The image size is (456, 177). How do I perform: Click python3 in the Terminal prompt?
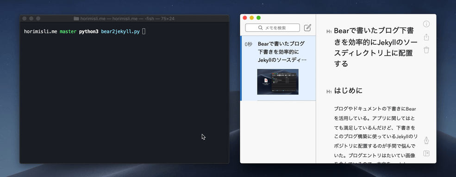click(x=89, y=31)
